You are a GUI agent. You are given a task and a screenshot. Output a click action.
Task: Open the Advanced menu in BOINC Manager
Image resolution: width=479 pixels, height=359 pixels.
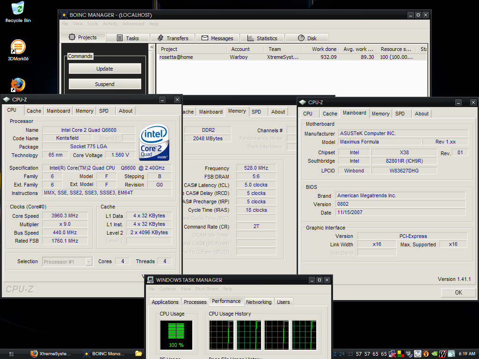[133, 24]
